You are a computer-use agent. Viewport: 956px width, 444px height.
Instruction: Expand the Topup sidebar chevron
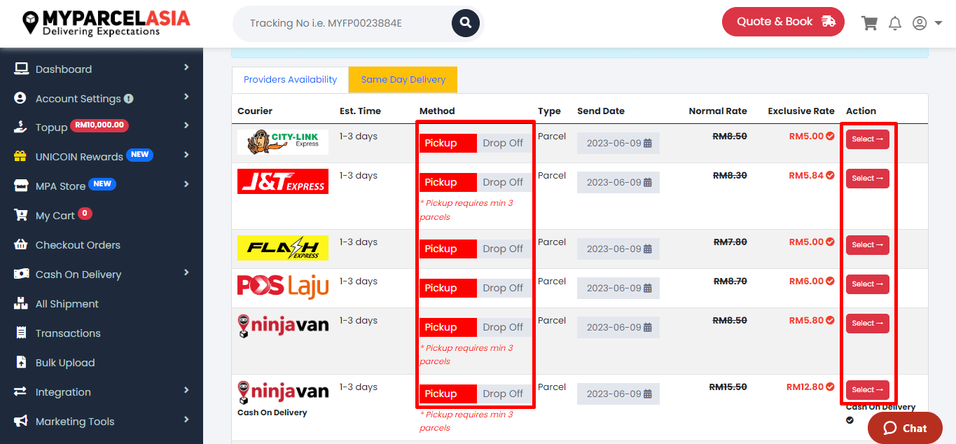[186, 125]
